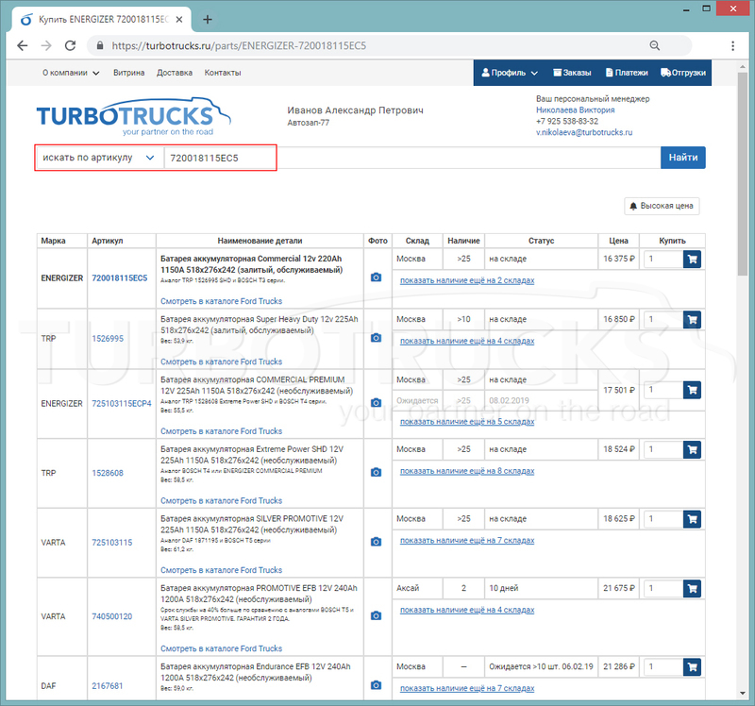Expand the О компании menu
The image size is (755, 706).
coord(71,73)
